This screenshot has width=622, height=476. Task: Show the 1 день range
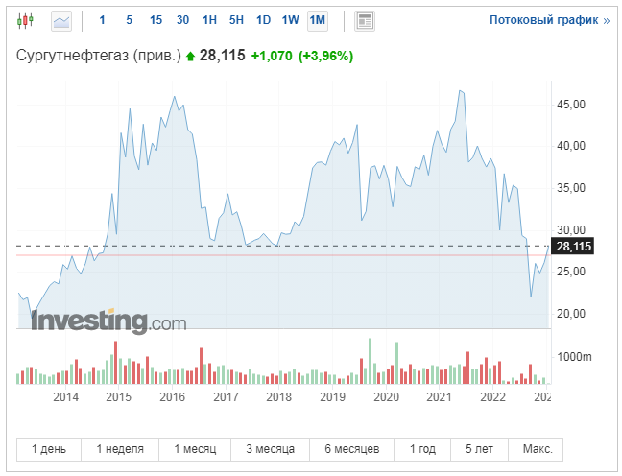tap(49, 449)
